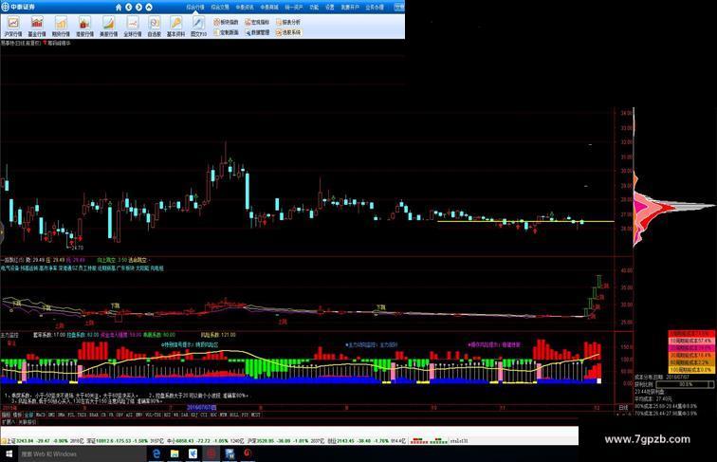The width and height of the screenshot is (717, 462).
Task: Select CCI indicator tab
Action: [x=204, y=415]
